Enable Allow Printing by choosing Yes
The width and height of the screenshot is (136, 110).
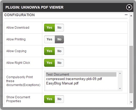click(49, 39)
